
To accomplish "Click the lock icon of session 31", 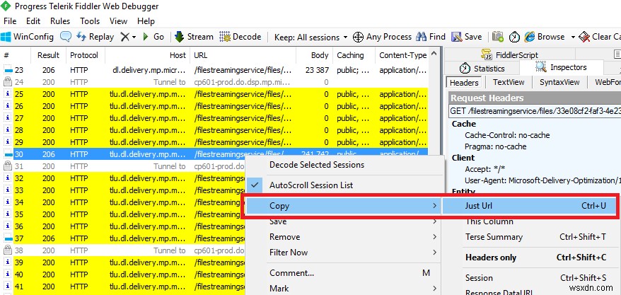I will (x=7, y=166).
